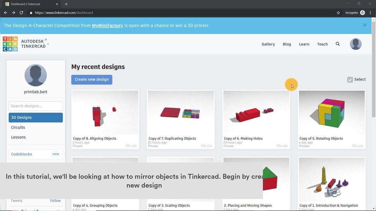Follow the MyMiniFactory link in the banner

tap(107, 25)
